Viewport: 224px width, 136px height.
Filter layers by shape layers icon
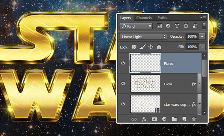[186, 26]
